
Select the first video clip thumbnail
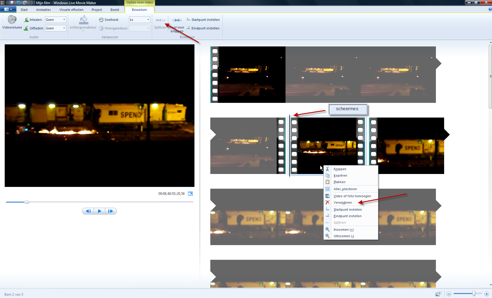[x=248, y=75]
